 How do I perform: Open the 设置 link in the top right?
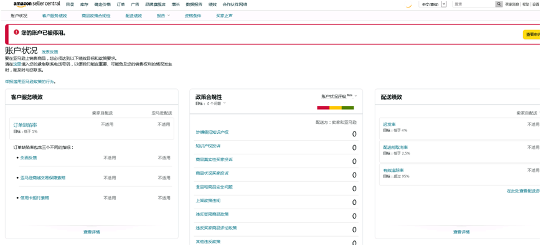point(536,4)
